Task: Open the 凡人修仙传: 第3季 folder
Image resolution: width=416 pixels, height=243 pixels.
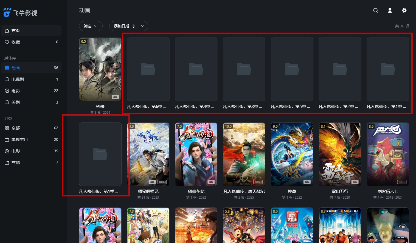Action: [x=244, y=69]
